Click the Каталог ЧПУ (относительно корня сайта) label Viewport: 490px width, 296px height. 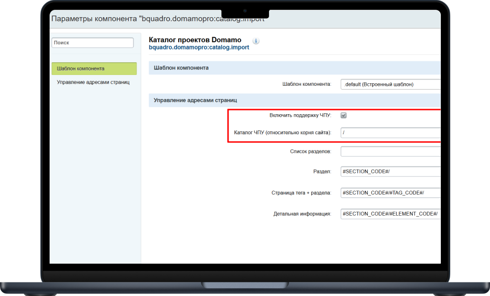point(283,133)
